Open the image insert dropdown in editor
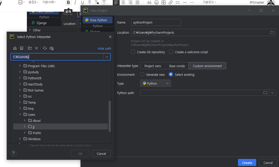Viewport: 279px width, 167px height. pyautogui.click(x=22, y=2)
